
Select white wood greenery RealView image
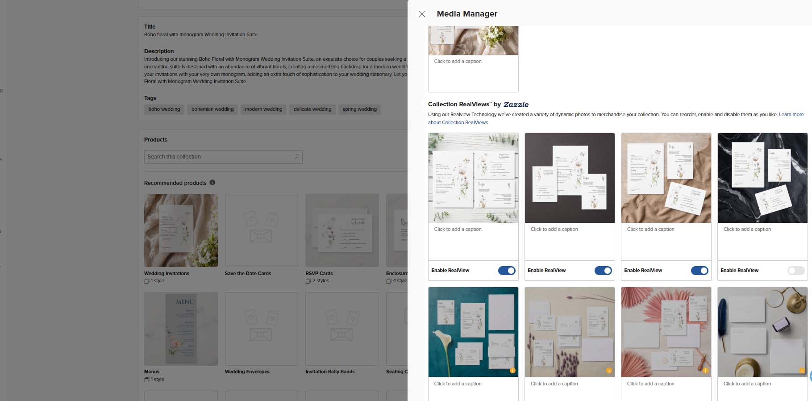point(473,178)
